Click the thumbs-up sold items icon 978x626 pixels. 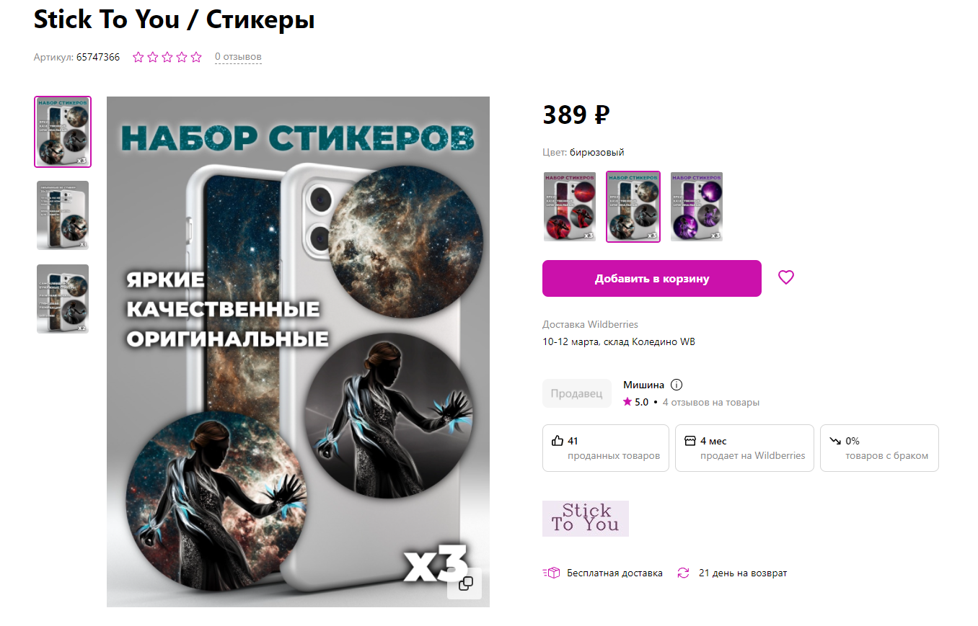558,441
